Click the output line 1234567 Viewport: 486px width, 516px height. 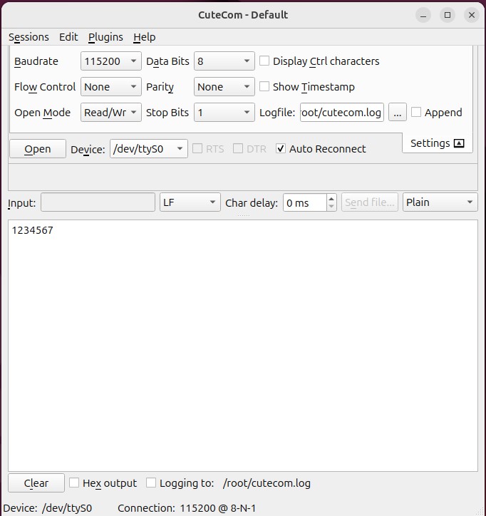coord(32,230)
